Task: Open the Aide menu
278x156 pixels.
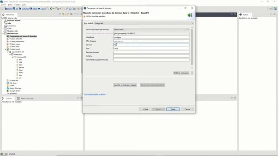Action: click(x=24, y=5)
